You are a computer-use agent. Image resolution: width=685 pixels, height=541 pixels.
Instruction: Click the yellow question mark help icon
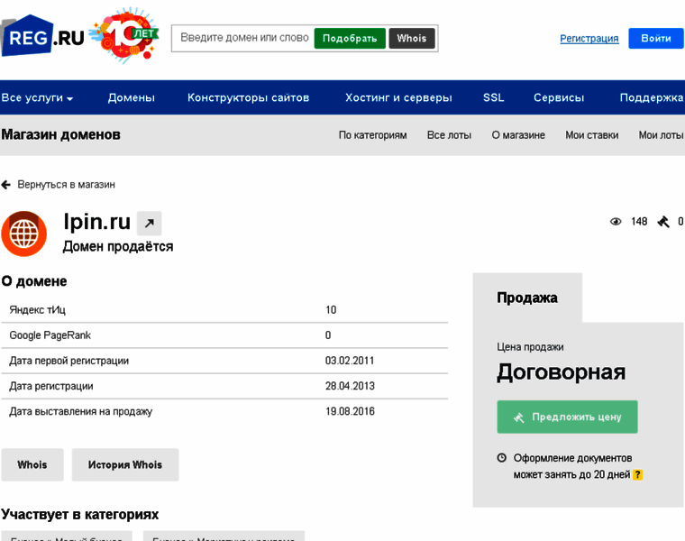click(637, 474)
